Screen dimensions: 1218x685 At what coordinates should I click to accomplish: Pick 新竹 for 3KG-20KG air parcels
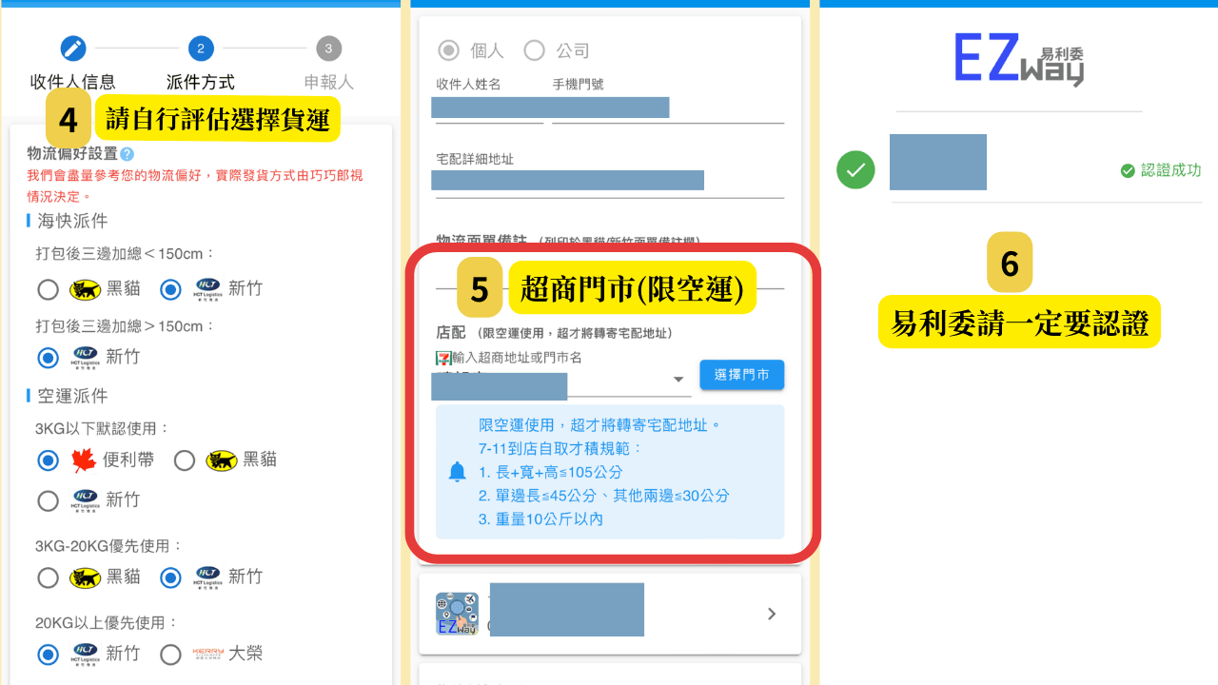pos(171,577)
